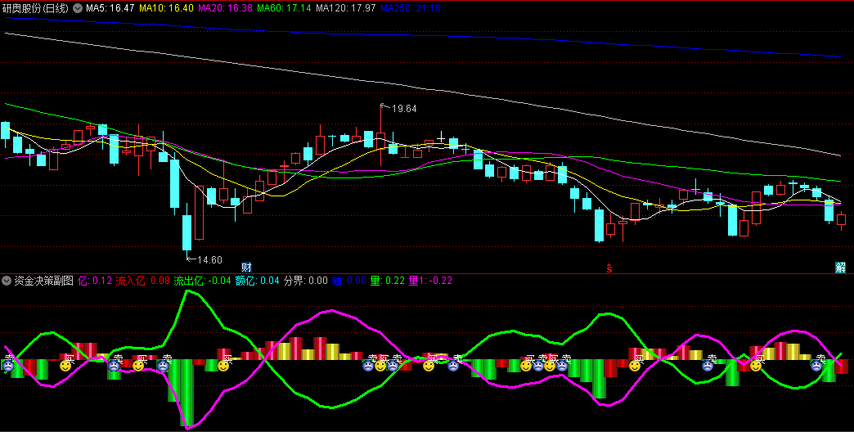Click the blue MA250: 21.18 label
854x432 pixels.
tap(410, 8)
